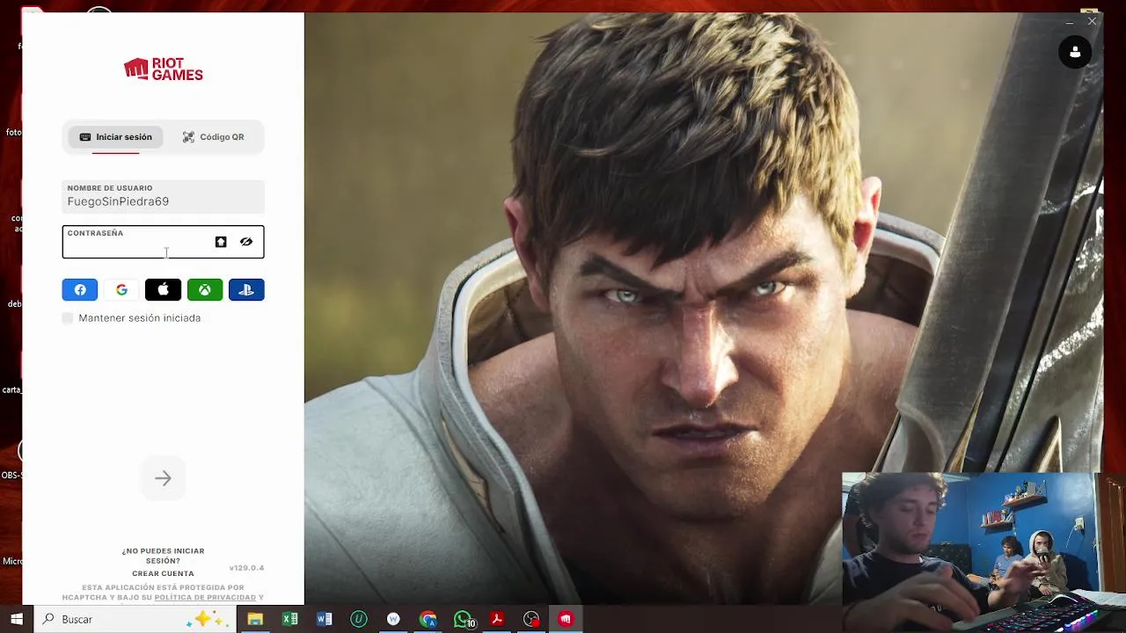
Task: Open WhatsApp from taskbar
Action: [463, 619]
